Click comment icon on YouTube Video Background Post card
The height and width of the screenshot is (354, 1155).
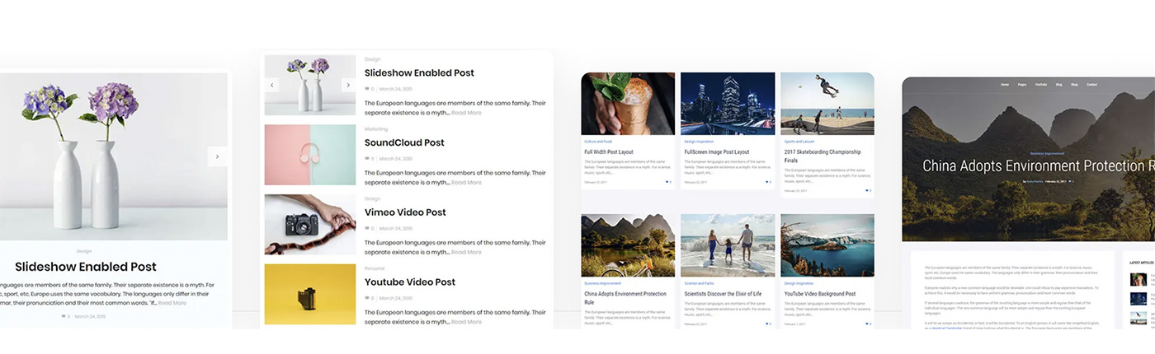866,324
